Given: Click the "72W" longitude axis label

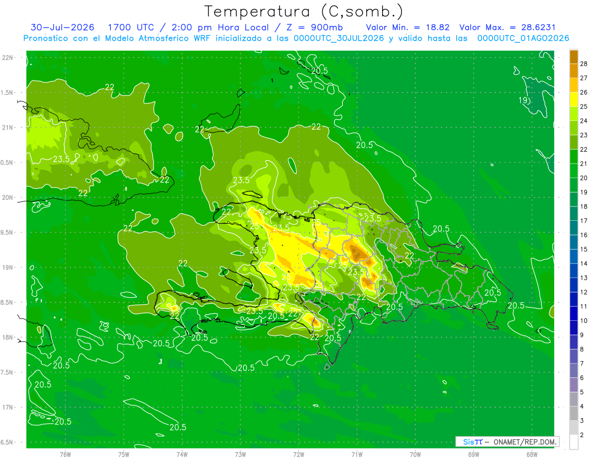Looking at the screenshot, I should (298, 455).
